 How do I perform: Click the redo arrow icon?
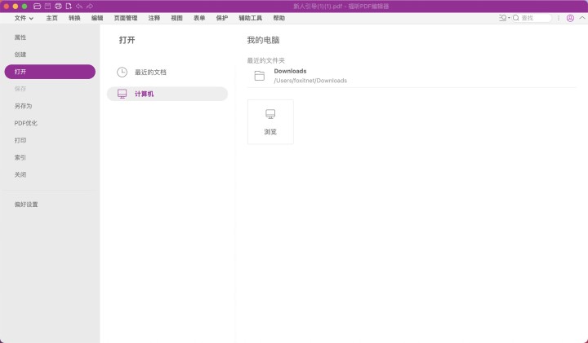[x=89, y=6]
